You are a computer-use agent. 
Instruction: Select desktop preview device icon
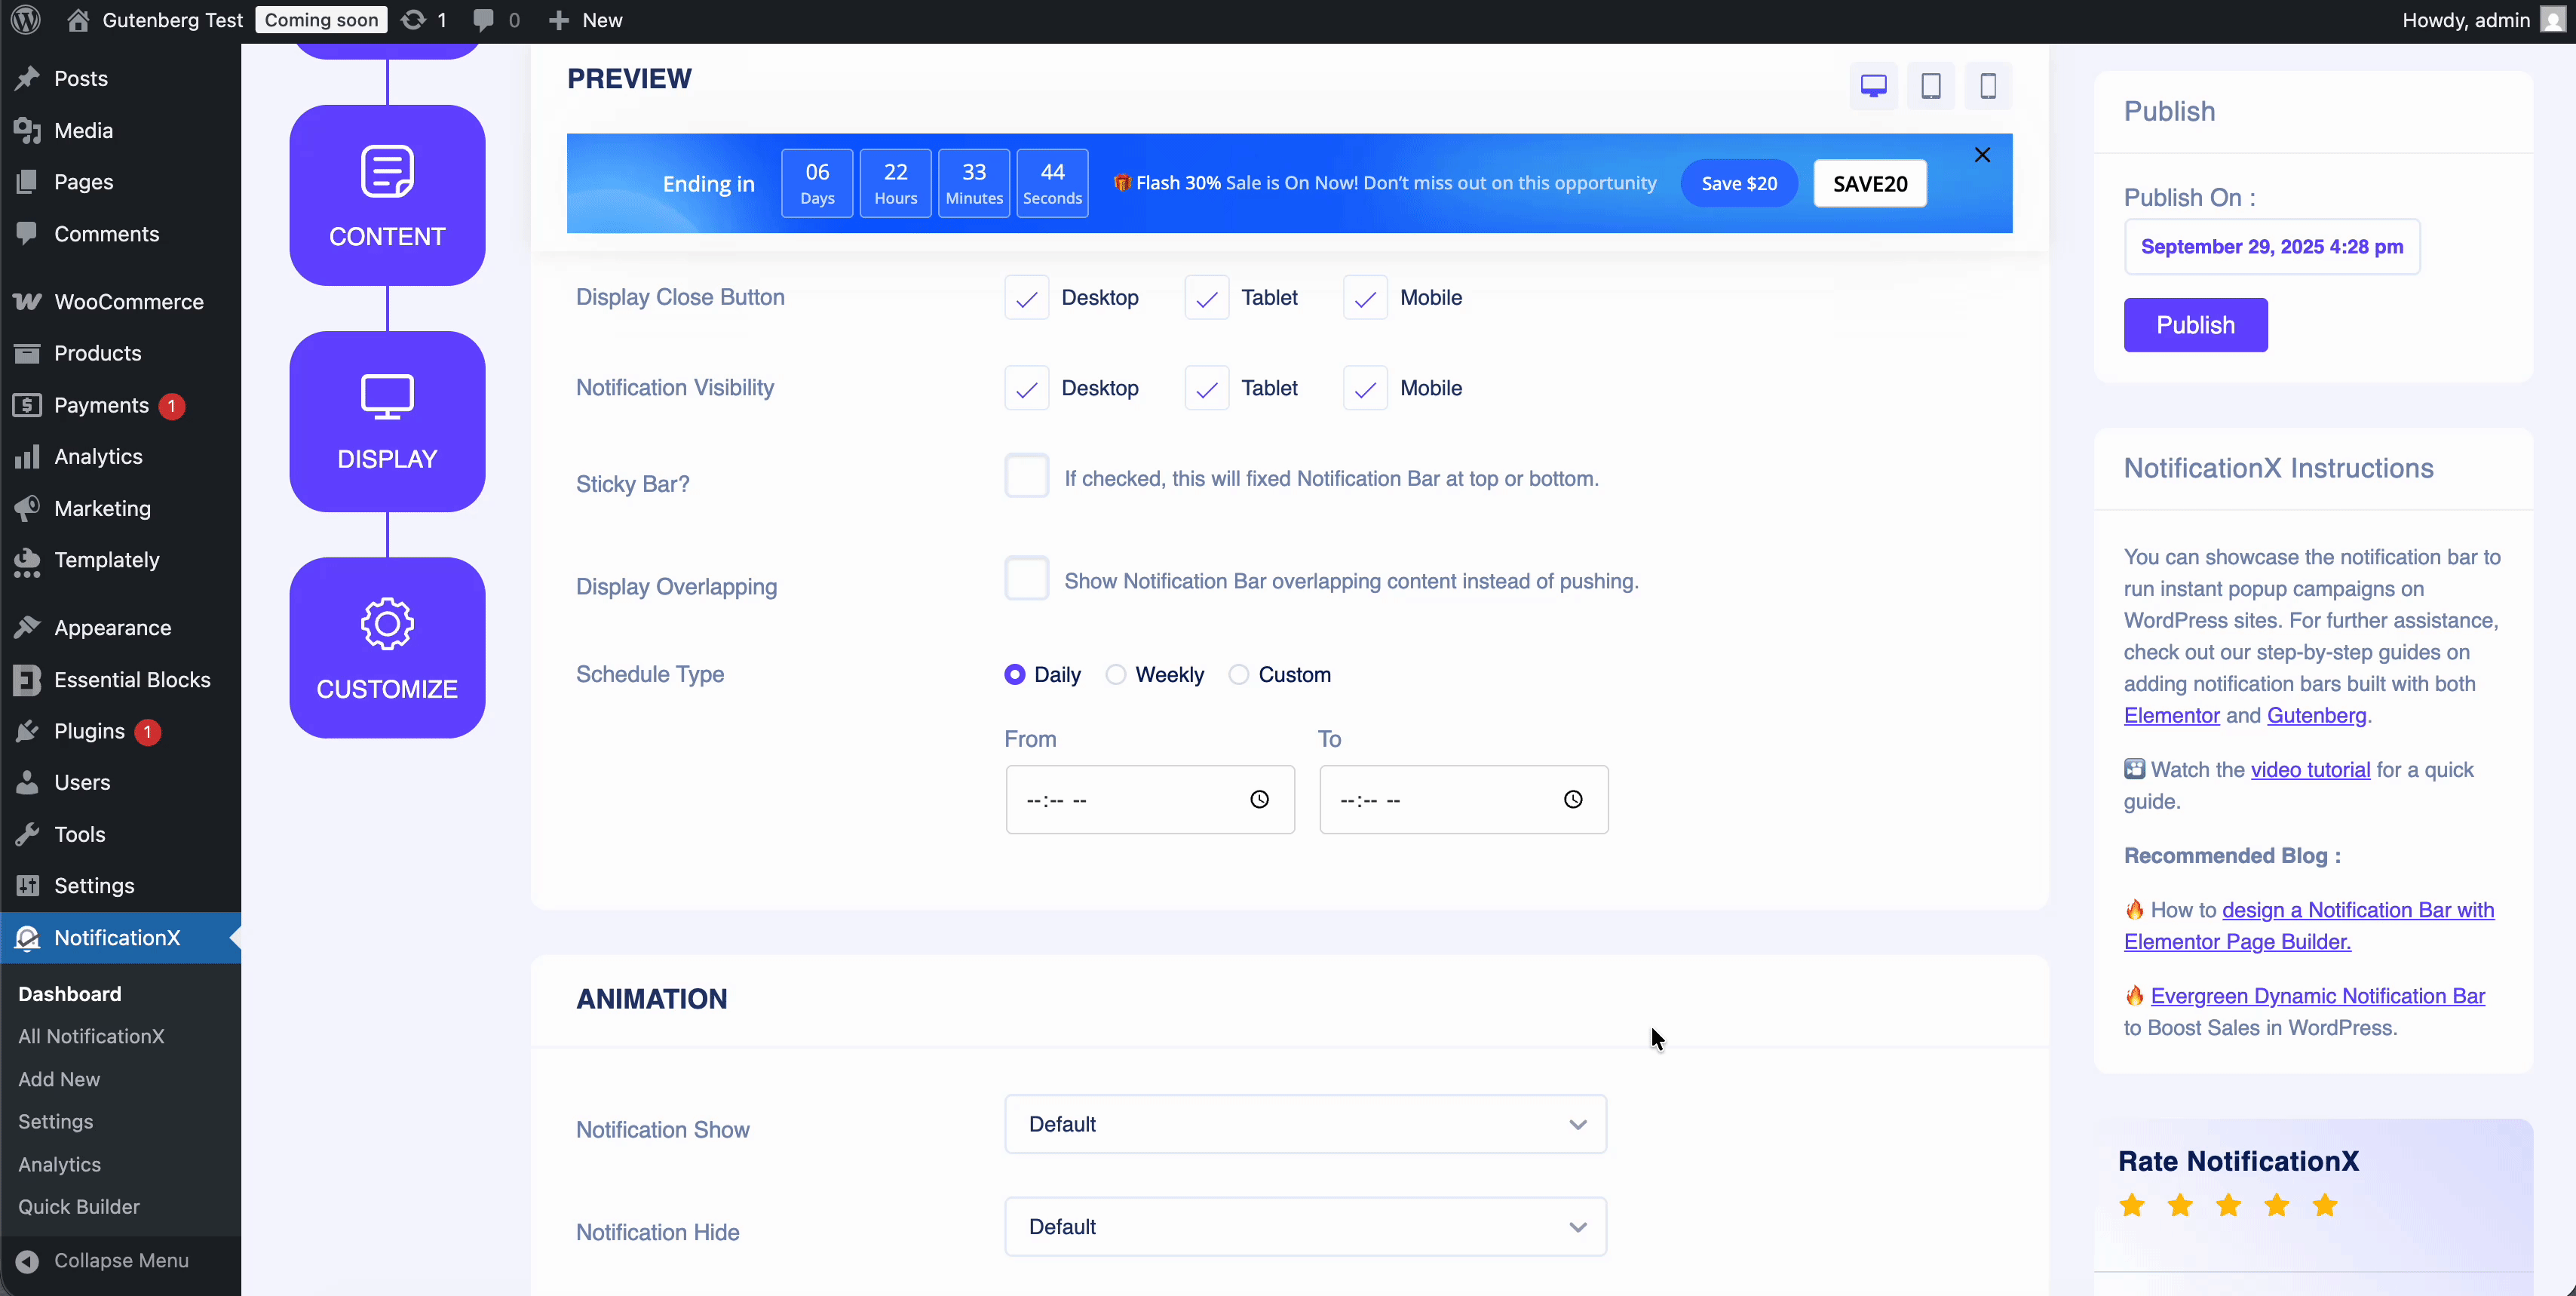click(1873, 86)
